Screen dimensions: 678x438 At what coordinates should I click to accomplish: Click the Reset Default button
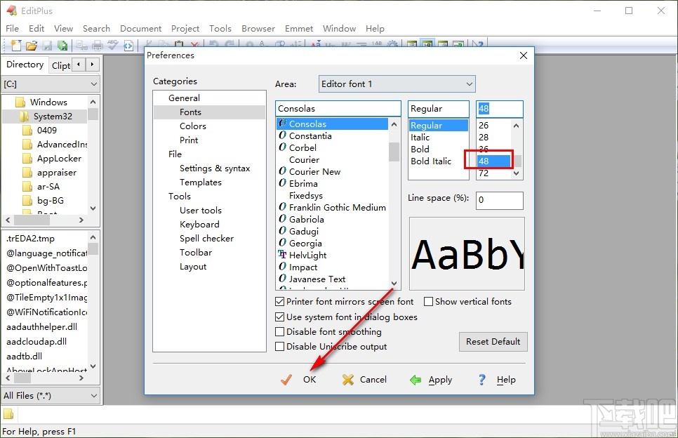[x=493, y=342]
